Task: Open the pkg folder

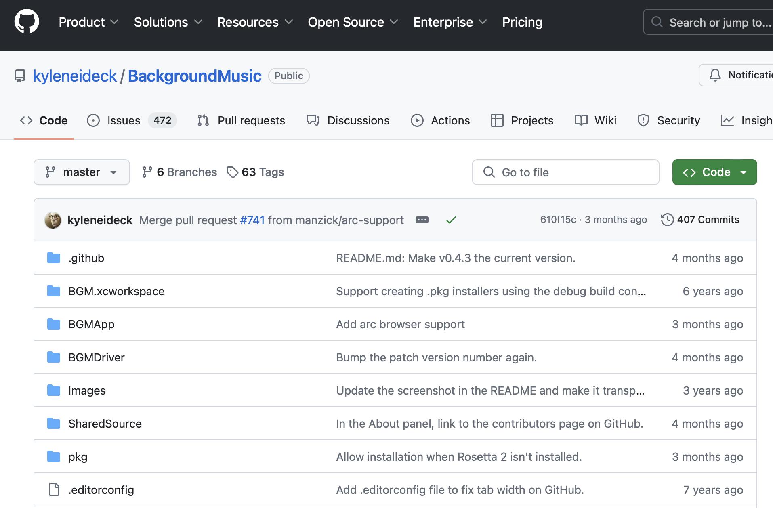Action: (78, 457)
